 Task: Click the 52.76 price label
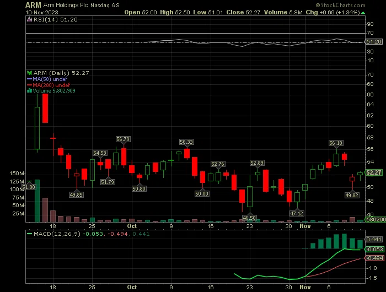coord(218,164)
